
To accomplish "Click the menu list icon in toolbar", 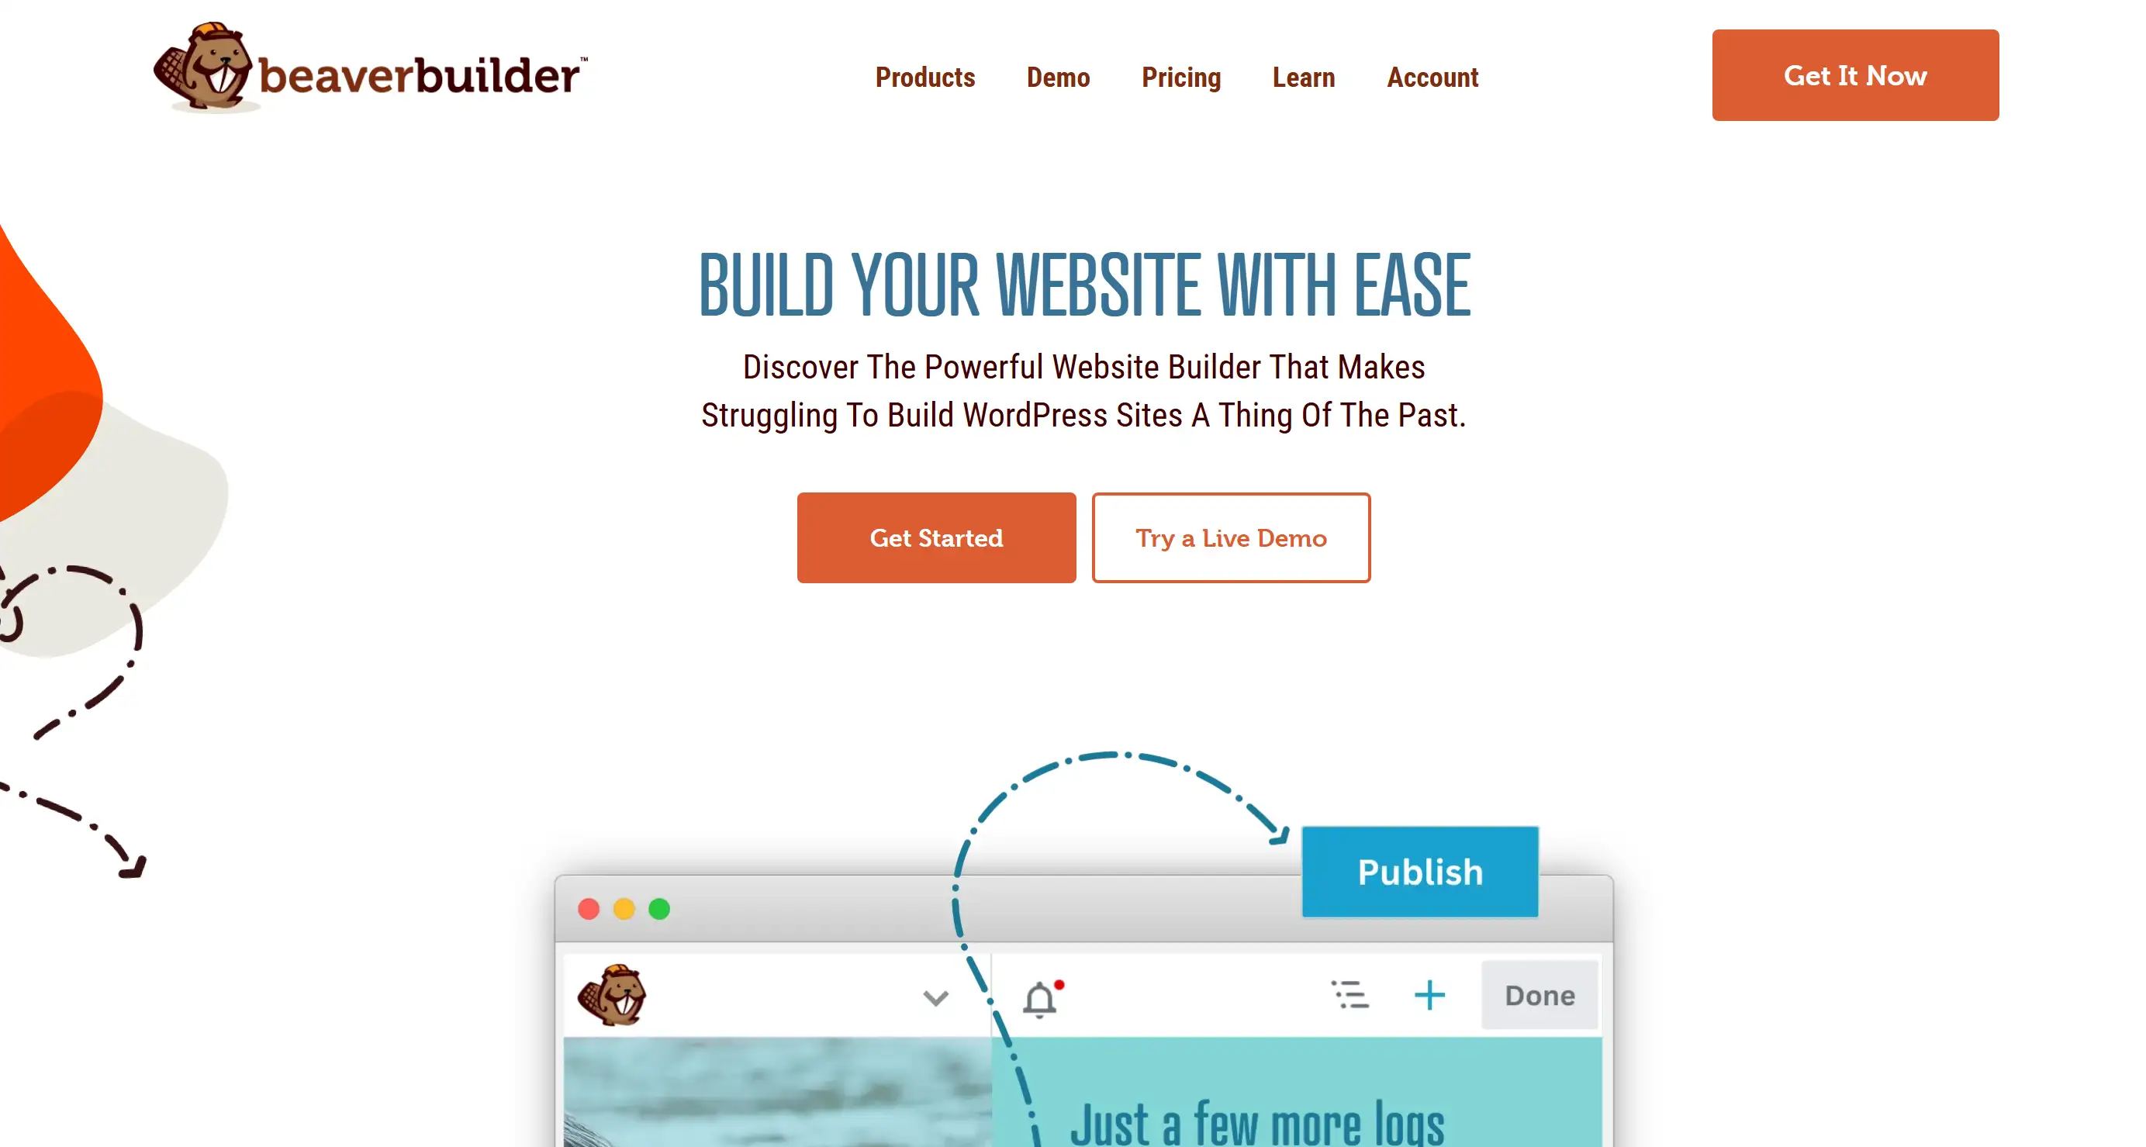I will tap(1349, 995).
